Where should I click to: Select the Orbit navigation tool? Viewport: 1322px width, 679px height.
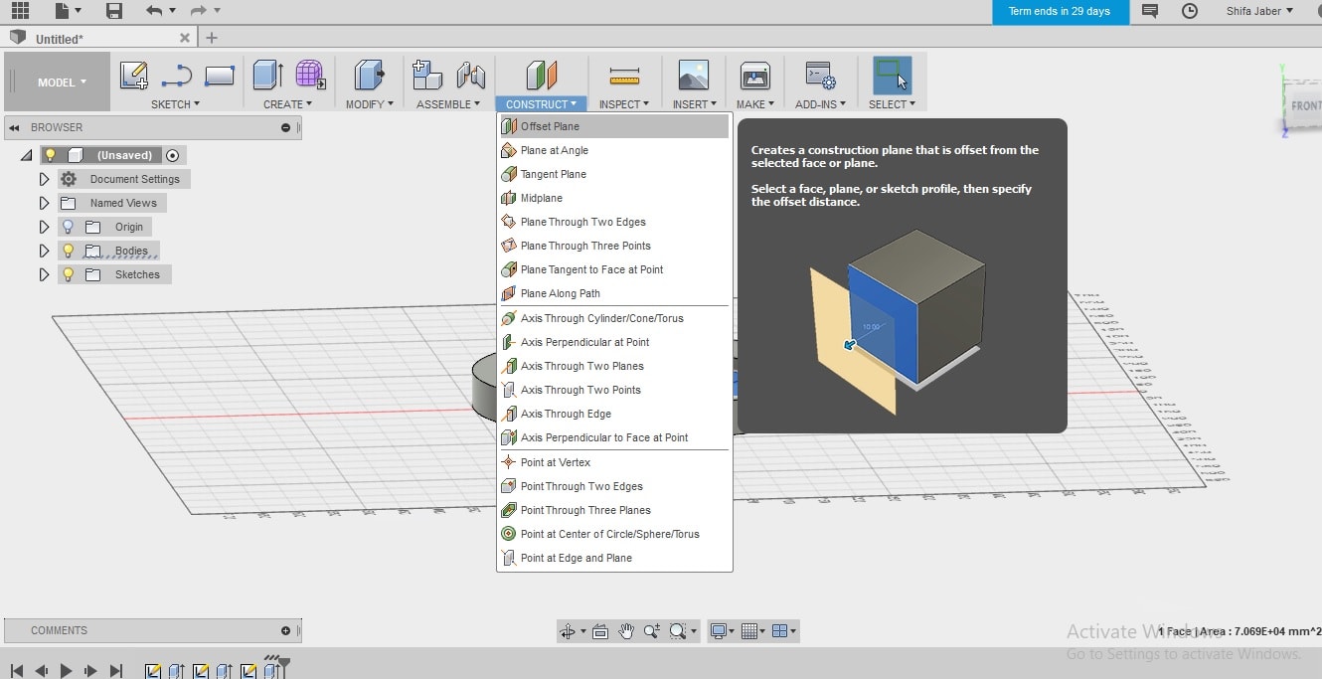tap(569, 631)
